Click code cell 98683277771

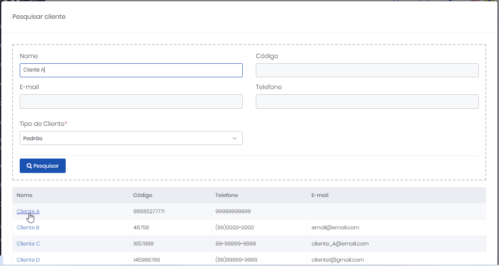[149, 211]
